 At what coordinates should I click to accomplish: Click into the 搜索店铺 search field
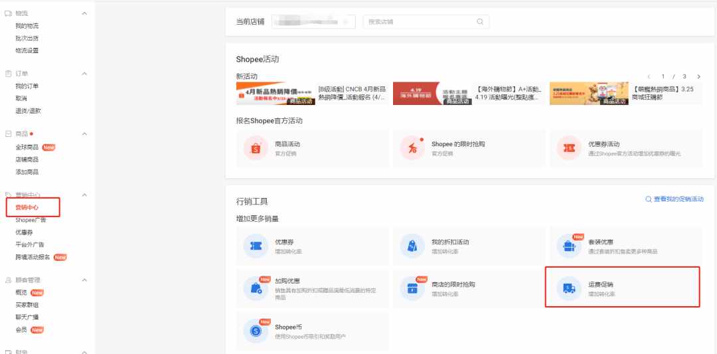tap(426, 21)
